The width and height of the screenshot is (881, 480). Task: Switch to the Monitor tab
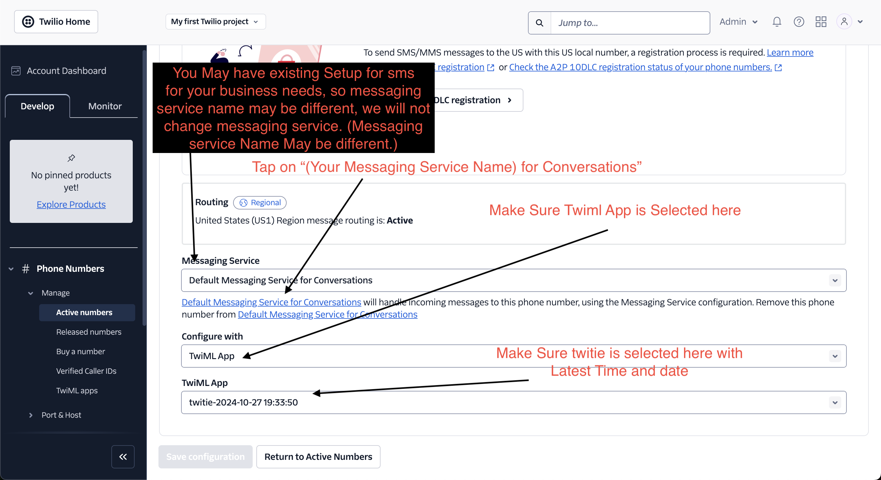(105, 106)
